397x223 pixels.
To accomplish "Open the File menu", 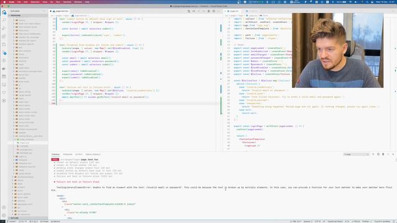I will (19, 2).
